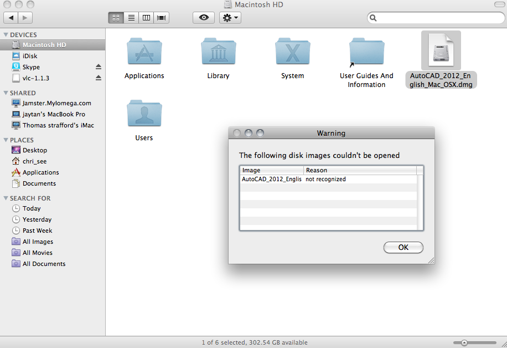Go to Desktop in sidebar

pos(53,150)
